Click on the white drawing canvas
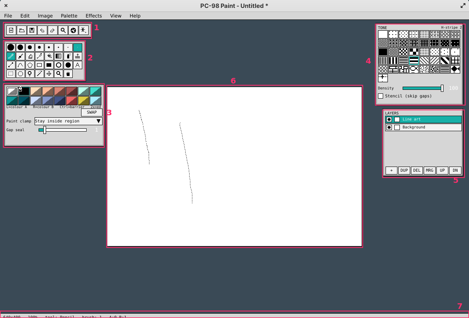Image resolution: width=469 pixels, height=318 pixels. (x=234, y=167)
